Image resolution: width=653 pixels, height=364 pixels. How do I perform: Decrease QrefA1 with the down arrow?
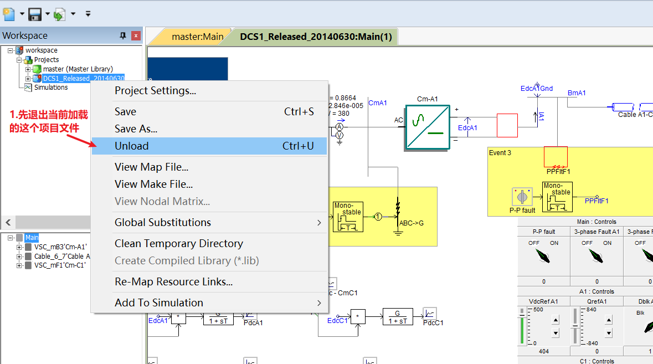pos(609,333)
